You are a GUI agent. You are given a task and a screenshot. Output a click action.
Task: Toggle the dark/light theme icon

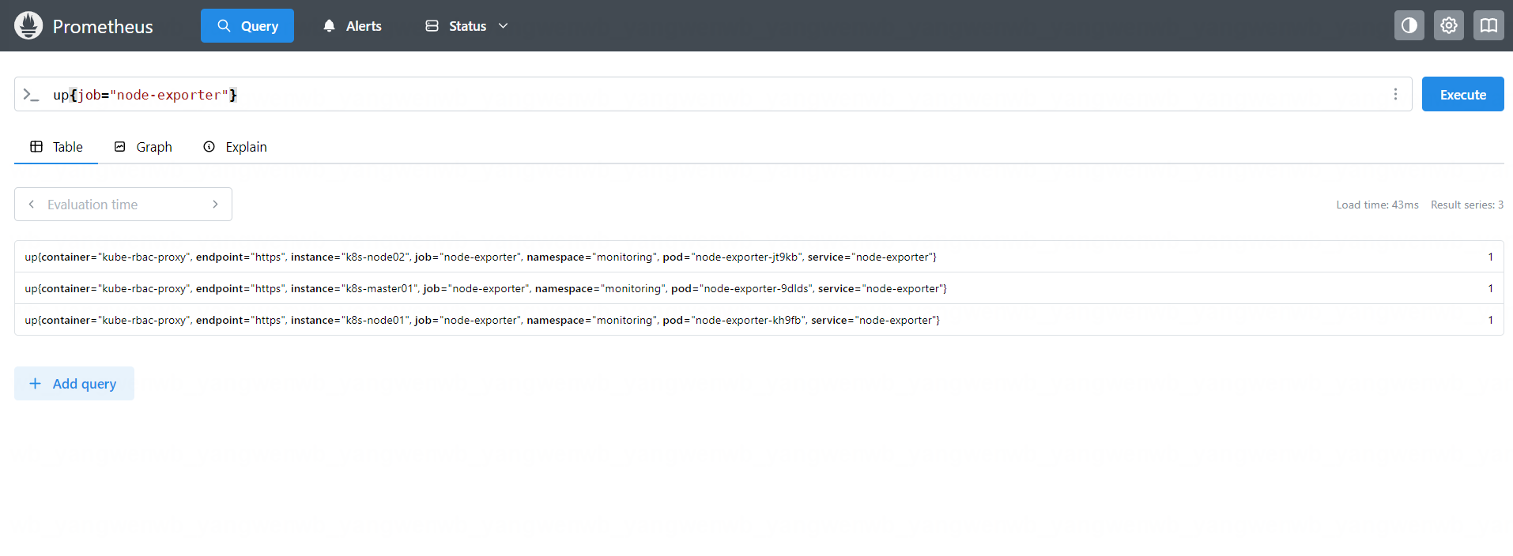coord(1409,26)
